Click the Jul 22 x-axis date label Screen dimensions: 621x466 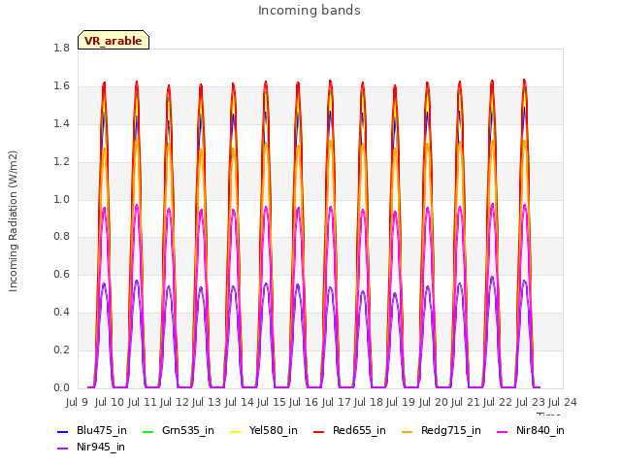pos(498,402)
